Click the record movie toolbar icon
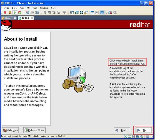Screen dimensions: 155x140 tap(110, 13)
